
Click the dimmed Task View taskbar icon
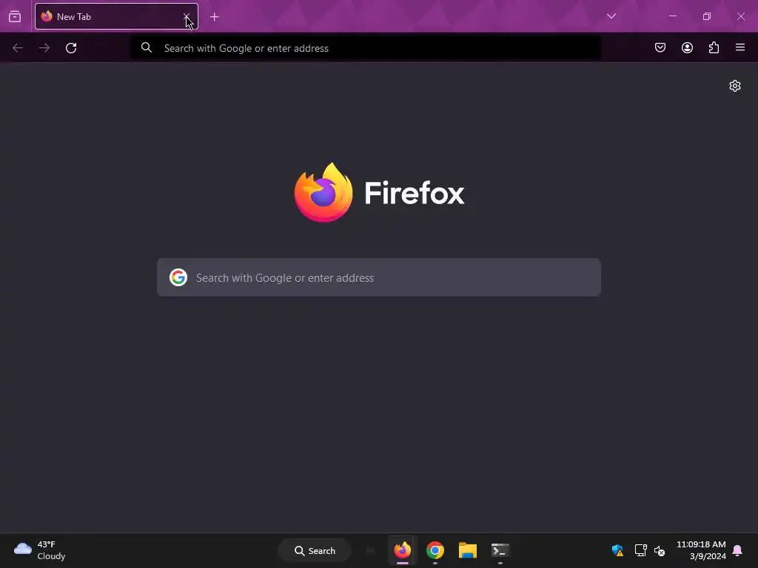[x=370, y=550]
